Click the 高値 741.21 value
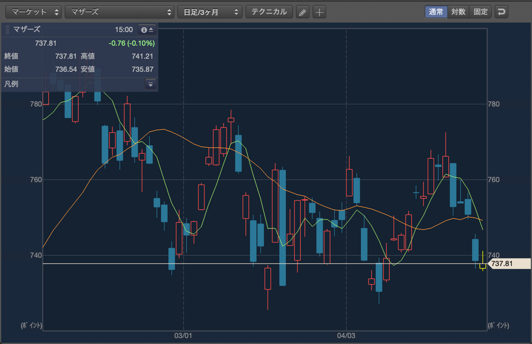This screenshot has width=532, height=344. click(x=142, y=56)
